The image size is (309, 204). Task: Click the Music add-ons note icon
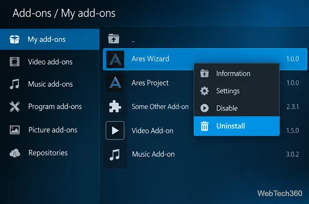tap(15, 84)
